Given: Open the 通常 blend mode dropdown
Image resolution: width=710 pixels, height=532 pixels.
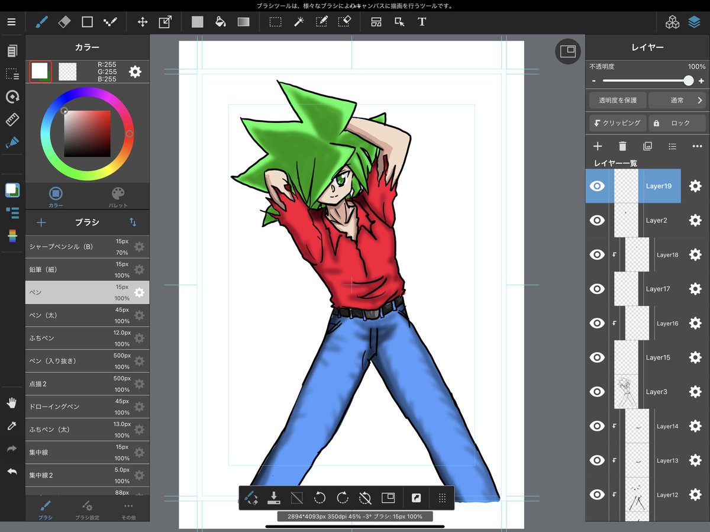Looking at the screenshot, I should click(677, 101).
